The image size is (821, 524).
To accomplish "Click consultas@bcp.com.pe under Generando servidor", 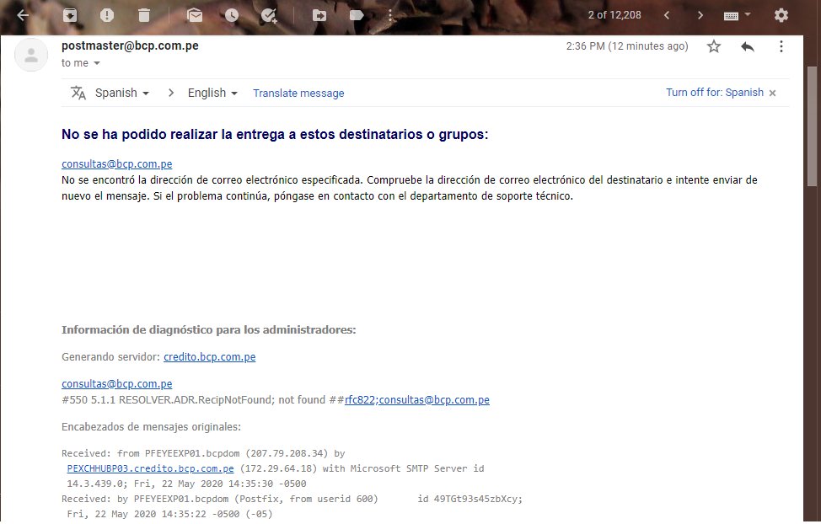I will [117, 383].
